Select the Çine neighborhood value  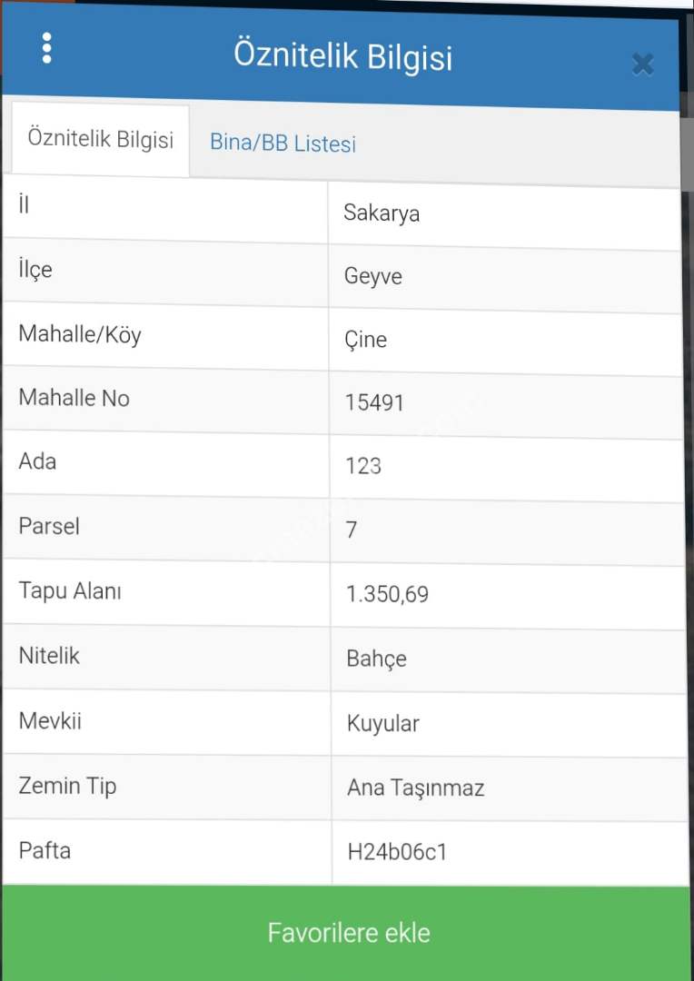(x=365, y=340)
